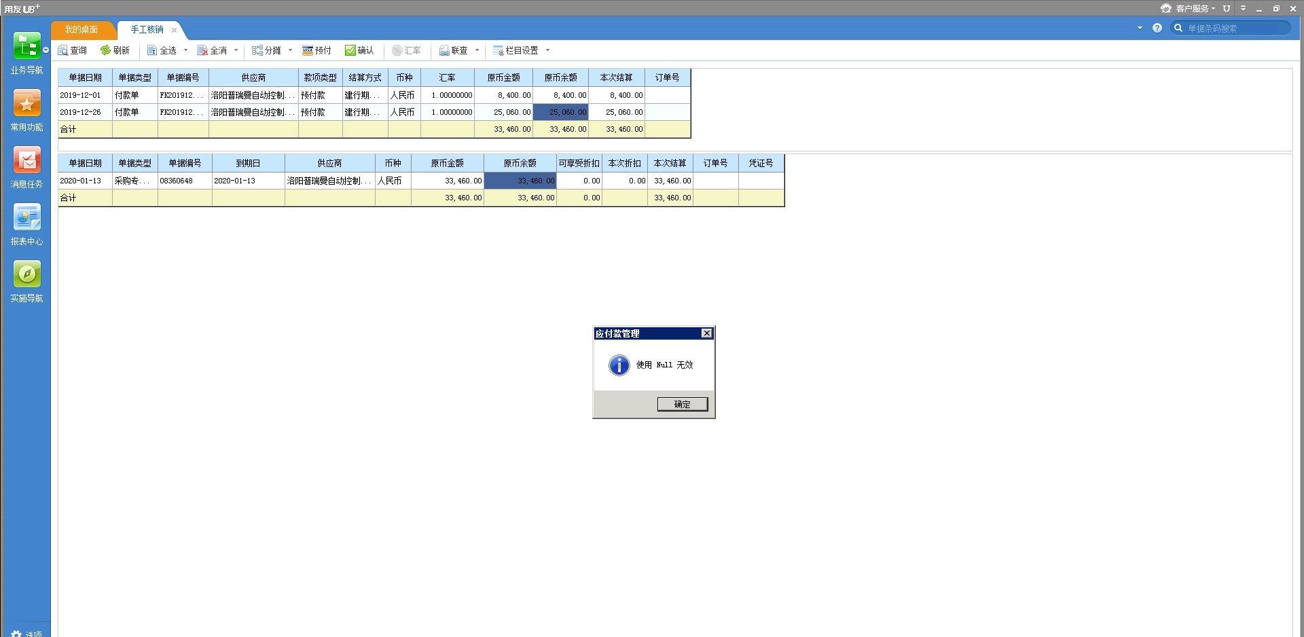The width and height of the screenshot is (1304, 637).
Task: Click upper table 单据日期 column header
Action: click(85, 77)
